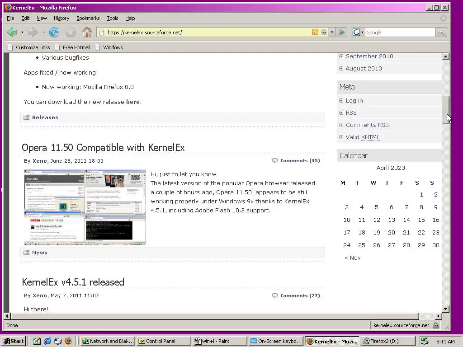Click the Stop loading icon
Viewport: 463px width, 347px height.
70,32
